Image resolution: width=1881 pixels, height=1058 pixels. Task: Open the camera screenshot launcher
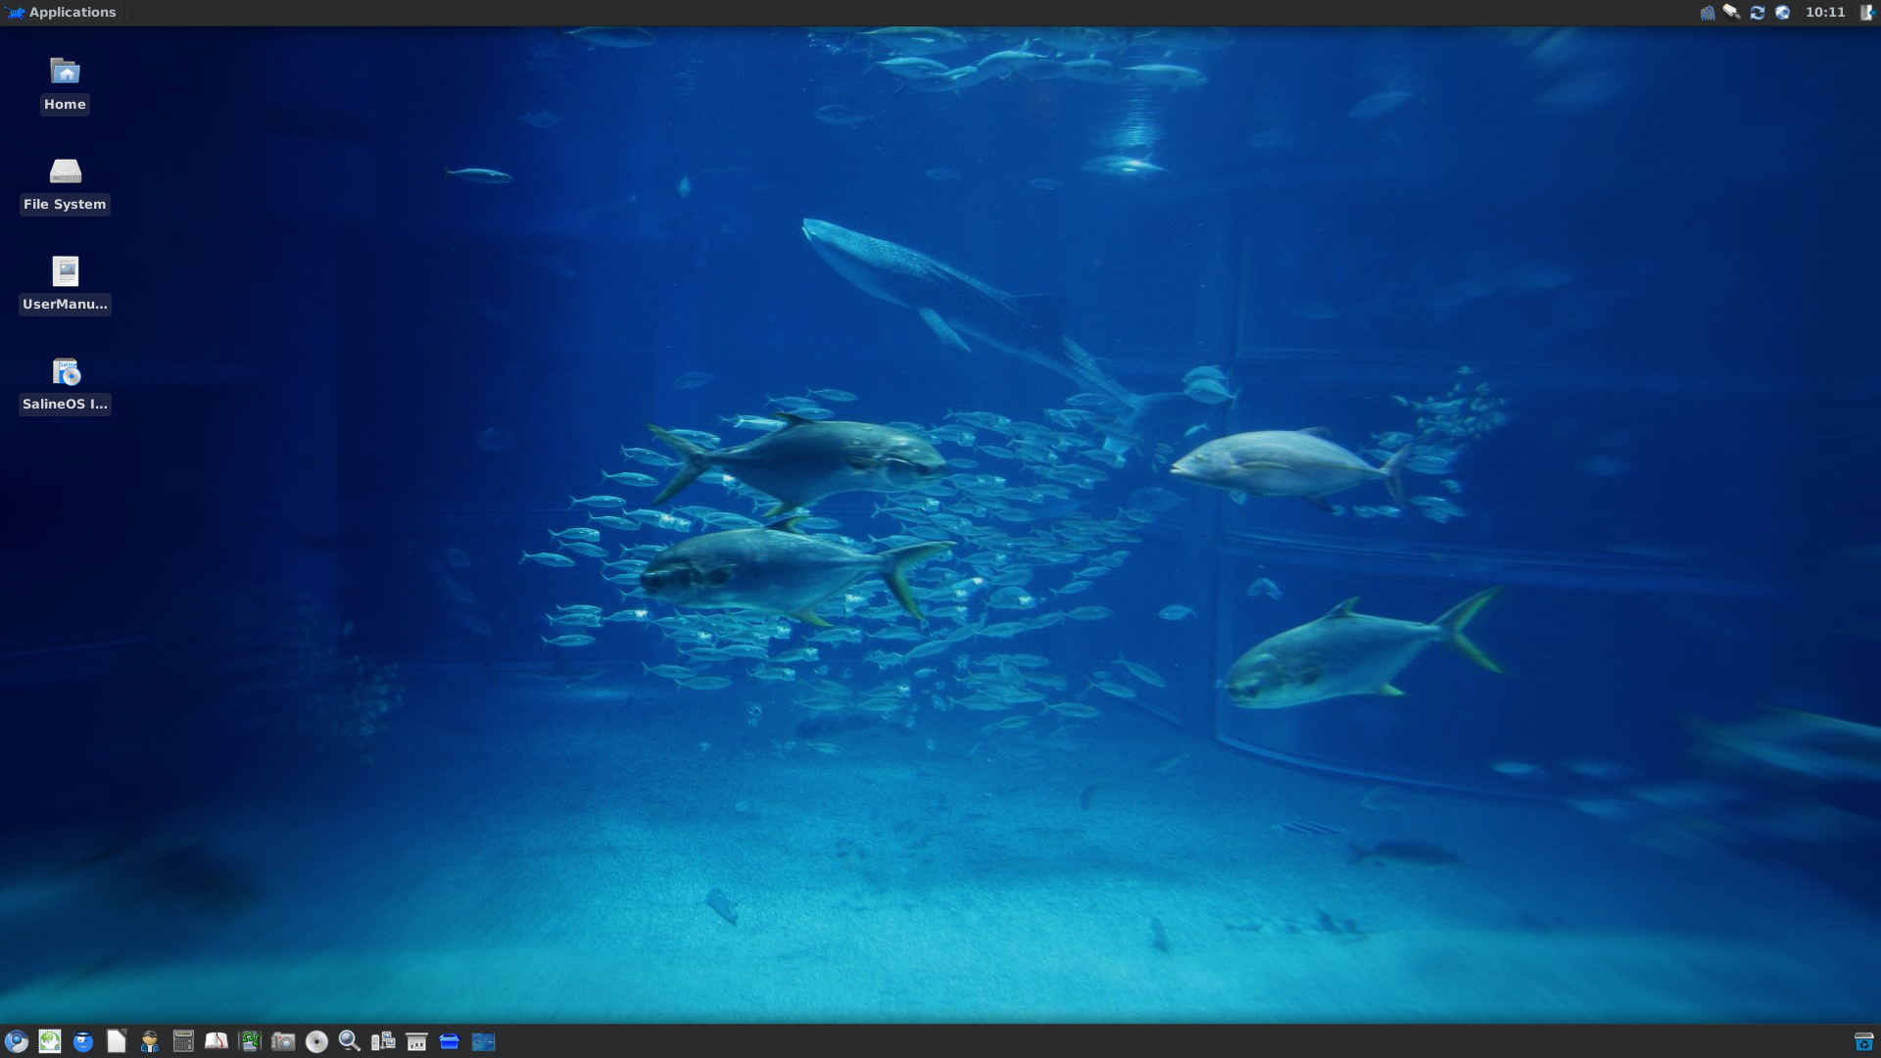283,1041
